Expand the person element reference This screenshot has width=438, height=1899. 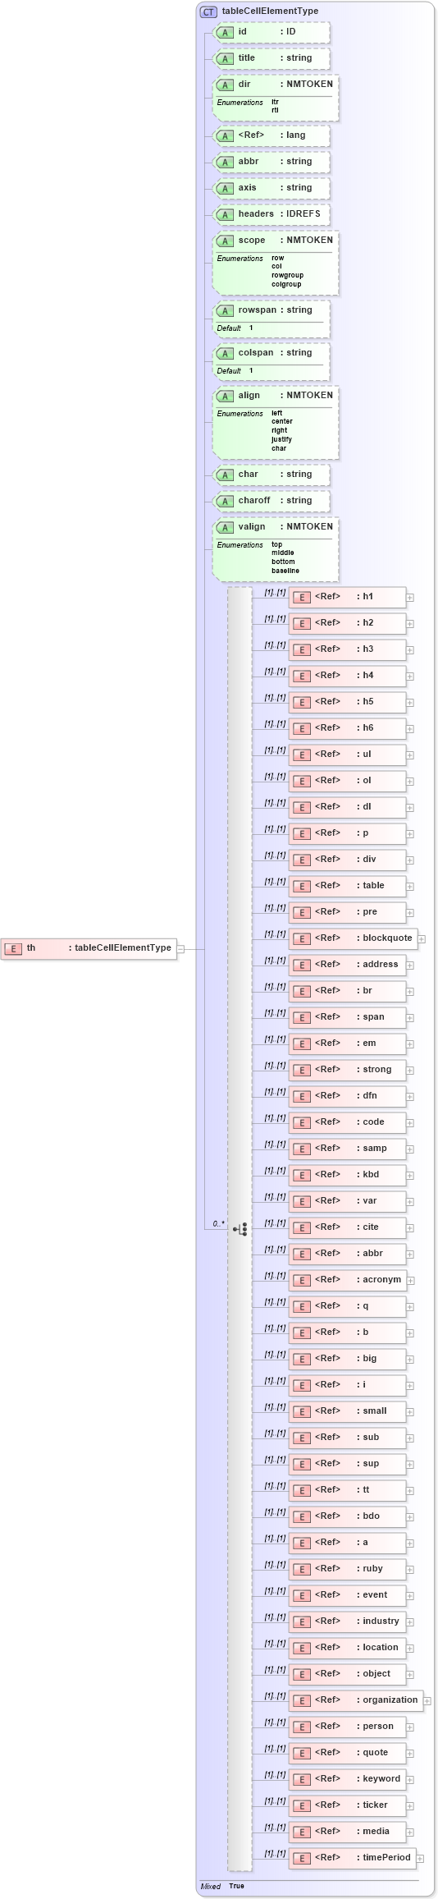coord(410,1727)
